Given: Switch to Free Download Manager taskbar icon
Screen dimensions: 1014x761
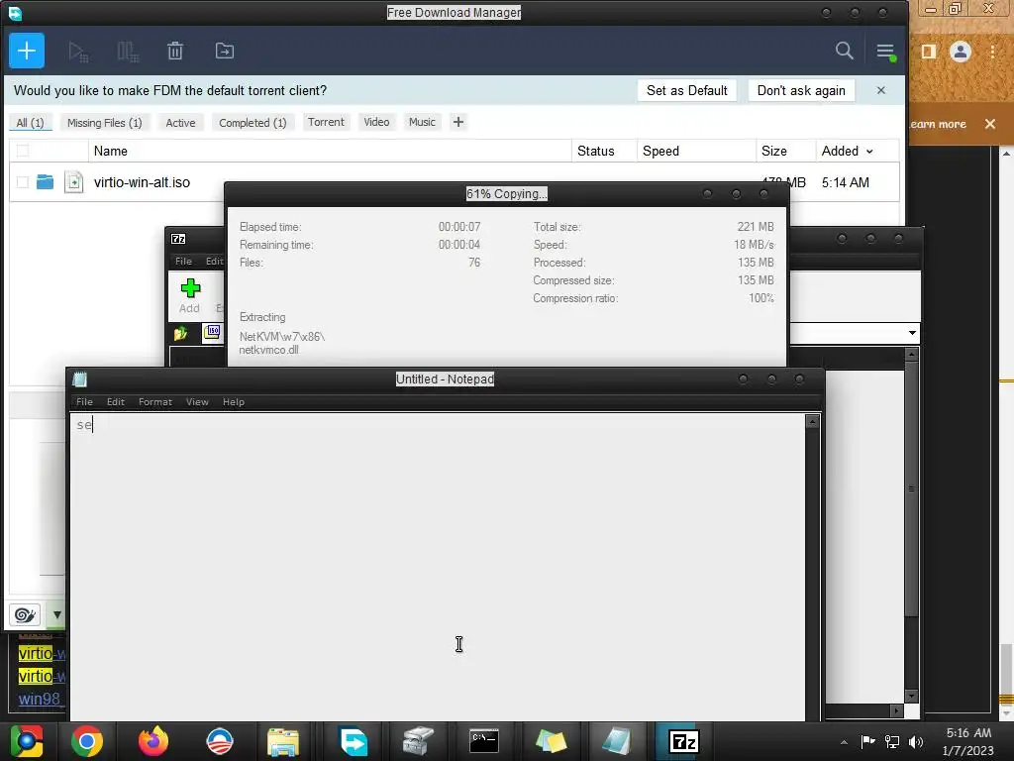Looking at the screenshot, I should point(354,741).
